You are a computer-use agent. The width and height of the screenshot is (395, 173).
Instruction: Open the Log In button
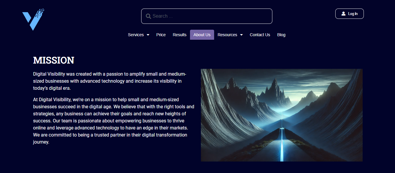coord(349,14)
